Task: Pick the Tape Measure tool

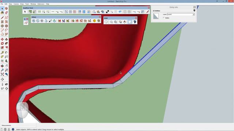Action: 2,52
